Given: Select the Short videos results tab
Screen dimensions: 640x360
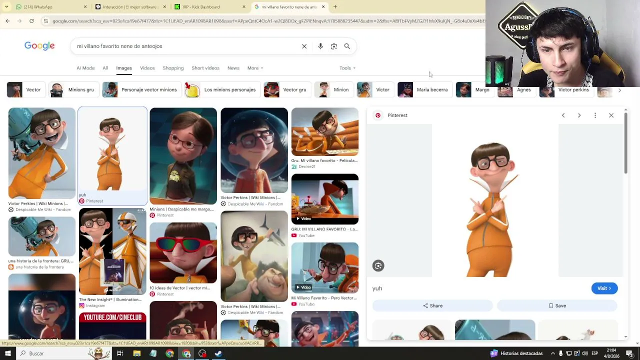Looking at the screenshot, I should [x=205, y=68].
